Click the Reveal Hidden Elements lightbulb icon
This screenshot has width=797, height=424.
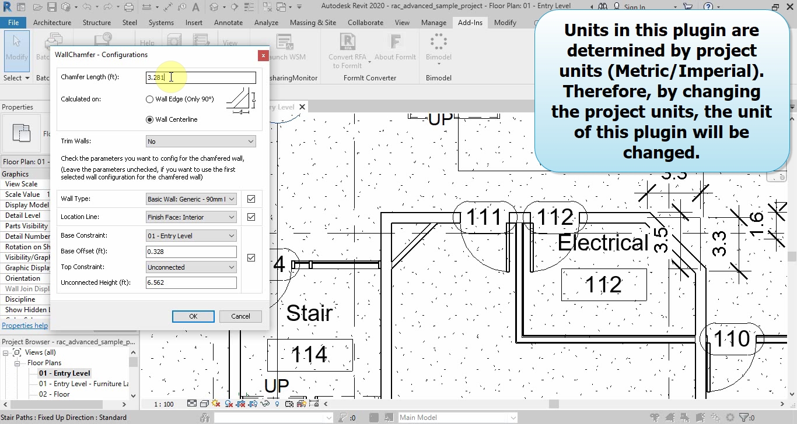[x=277, y=403]
